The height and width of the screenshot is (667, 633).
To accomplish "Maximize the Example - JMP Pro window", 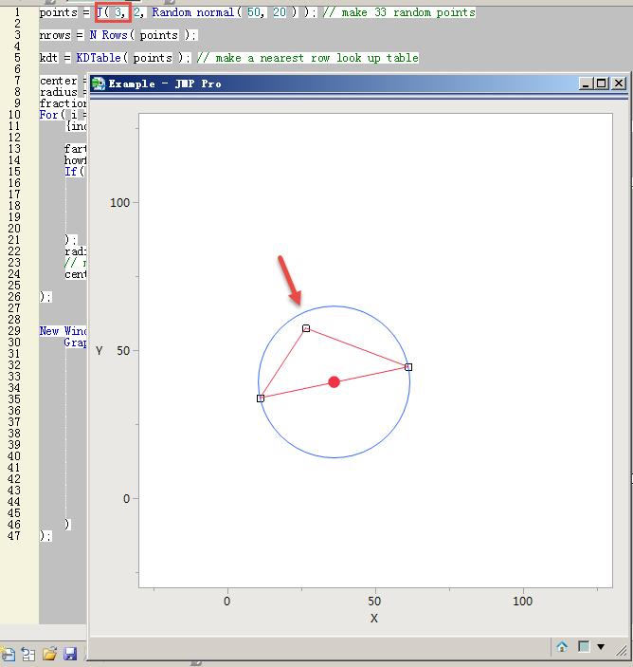I will point(602,83).
